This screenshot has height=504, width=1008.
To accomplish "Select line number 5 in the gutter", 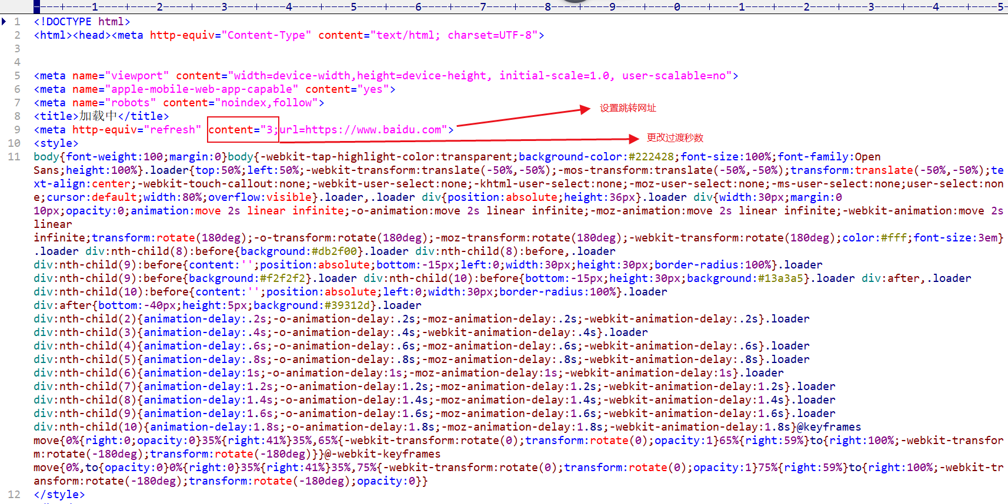I will 18,76.
